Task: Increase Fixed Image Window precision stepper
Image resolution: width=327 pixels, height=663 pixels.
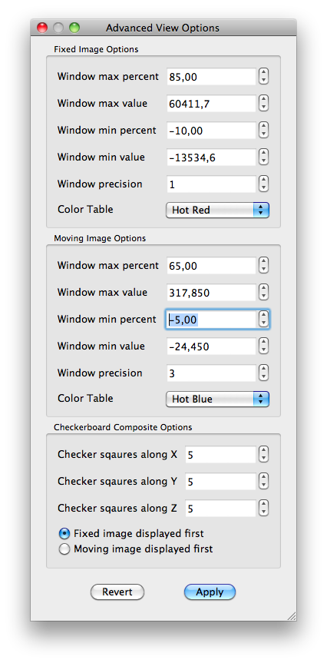Action: (x=263, y=180)
